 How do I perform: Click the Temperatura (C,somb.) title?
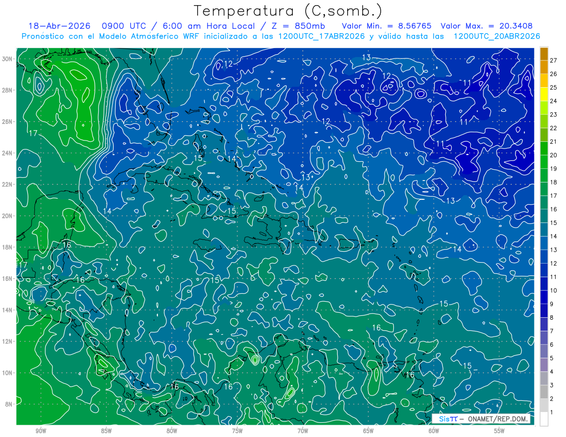[288, 10]
